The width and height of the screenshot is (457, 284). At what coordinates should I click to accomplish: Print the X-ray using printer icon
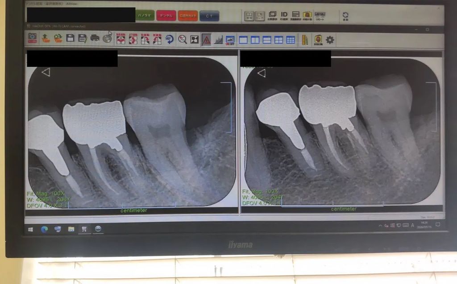pyautogui.click(x=95, y=39)
